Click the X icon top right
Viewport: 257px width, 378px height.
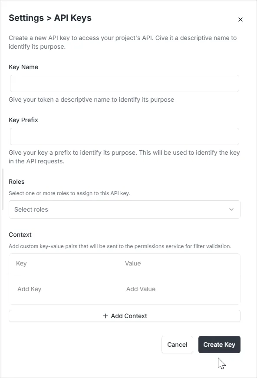click(241, 20)
